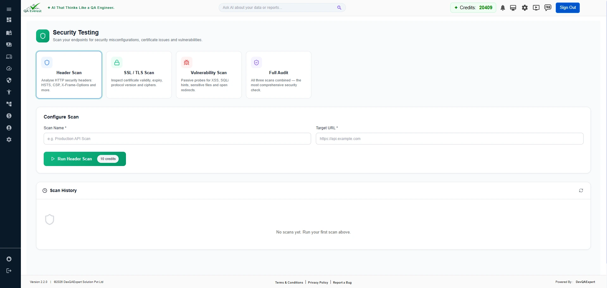
Task: Click the circular icon above sidebar logout
Action: [x=9, y=259]
